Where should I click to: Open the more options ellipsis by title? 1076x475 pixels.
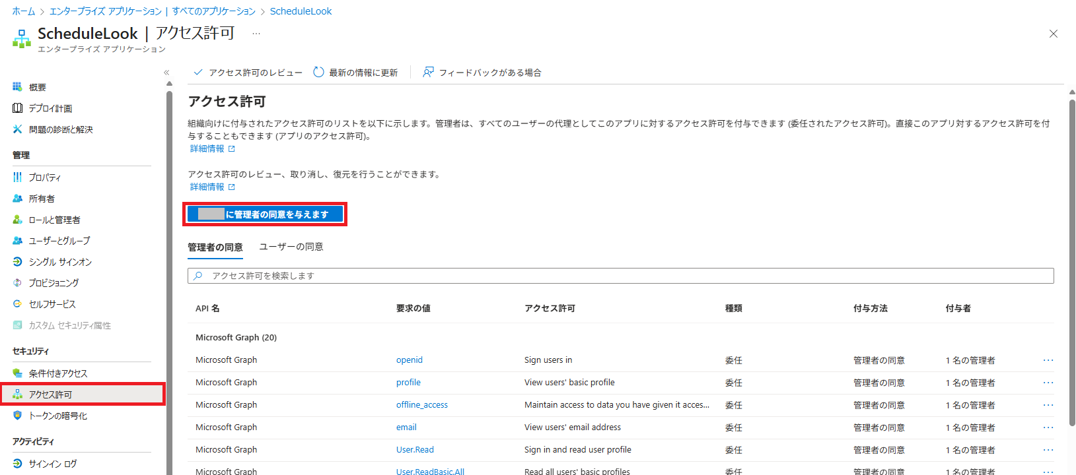pos(256,34)
